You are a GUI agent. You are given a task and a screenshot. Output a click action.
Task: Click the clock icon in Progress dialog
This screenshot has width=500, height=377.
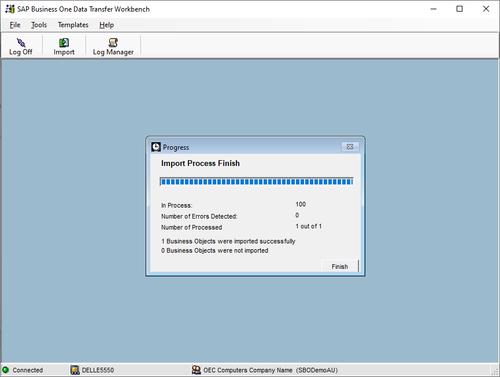(156, 147)
